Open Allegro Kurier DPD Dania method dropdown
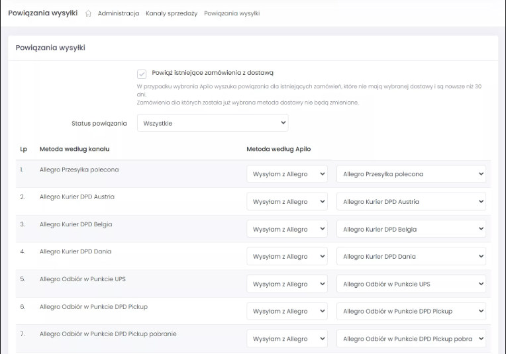This screenshot has height=354, width=506. click(x=411, y=256)
